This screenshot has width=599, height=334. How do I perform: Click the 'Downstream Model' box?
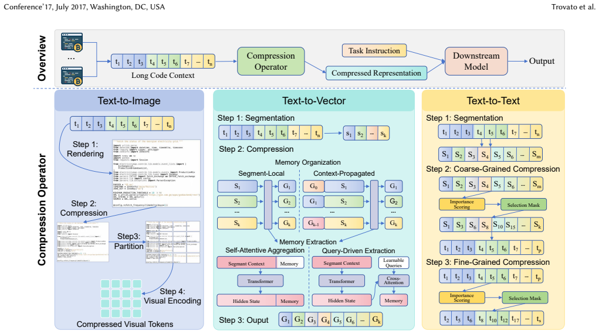click(x=476, y=61)
